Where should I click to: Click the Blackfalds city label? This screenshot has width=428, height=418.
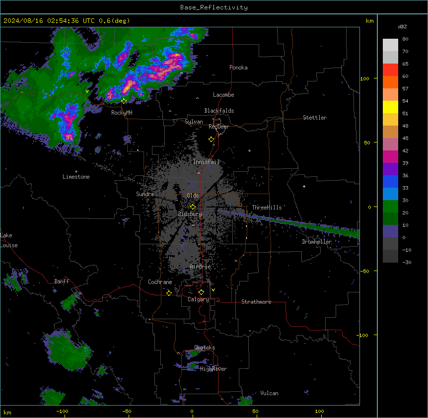(x=219, y=111)
